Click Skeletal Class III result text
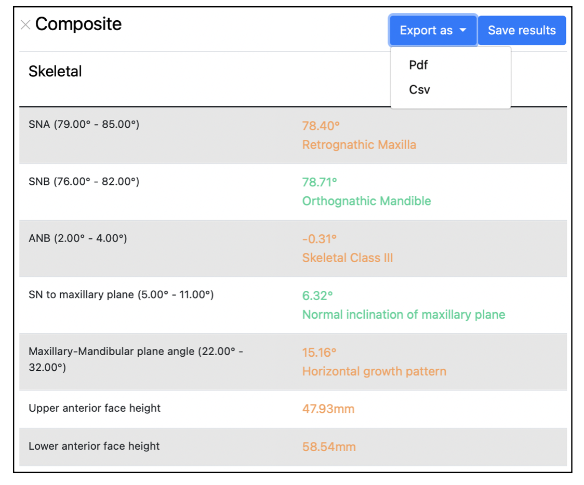Viewport: 584px width, 485px height. click(x=348, y=258)
